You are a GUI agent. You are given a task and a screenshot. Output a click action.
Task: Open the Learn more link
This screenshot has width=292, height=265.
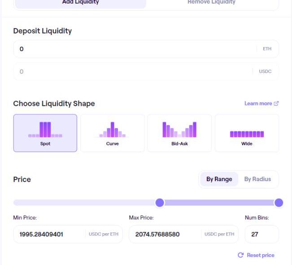(258, 104)
